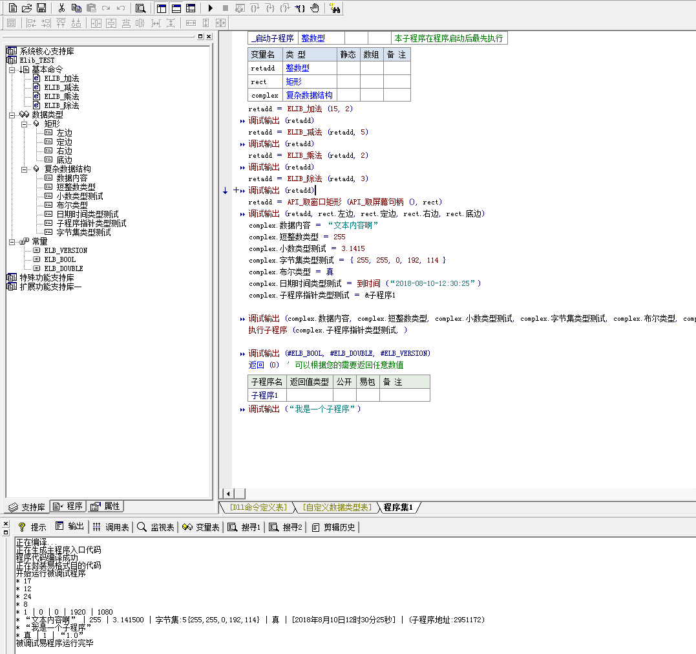Screen dimensions: 696x654
Task: Open the 调用表 bottom tab
Action: click(111, 527)
